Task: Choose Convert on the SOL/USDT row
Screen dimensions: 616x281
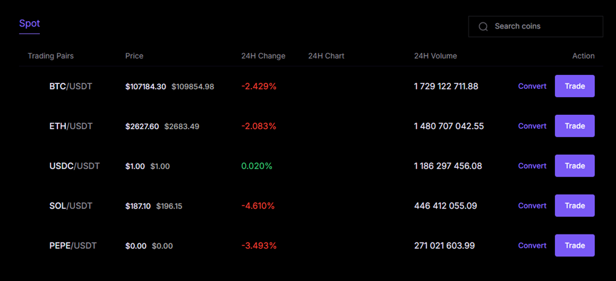Action: (x=532, y=205)
